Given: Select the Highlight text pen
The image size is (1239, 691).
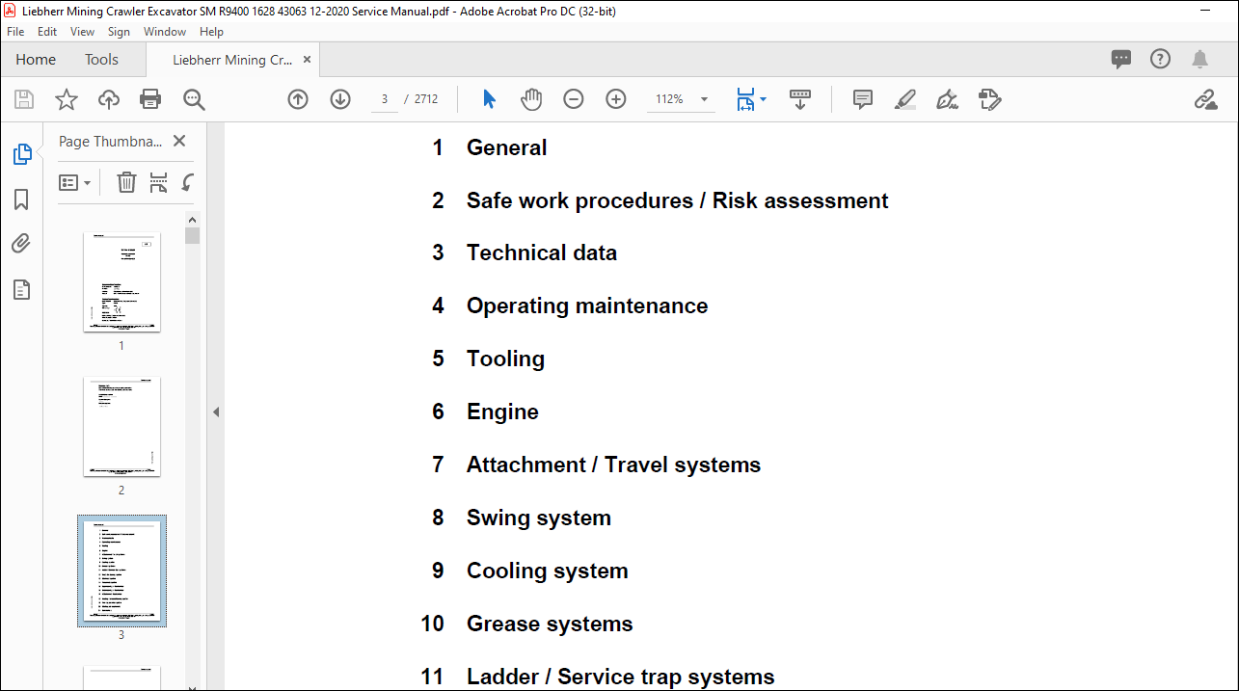Looking at the screenshot, I should coord(905,99).
